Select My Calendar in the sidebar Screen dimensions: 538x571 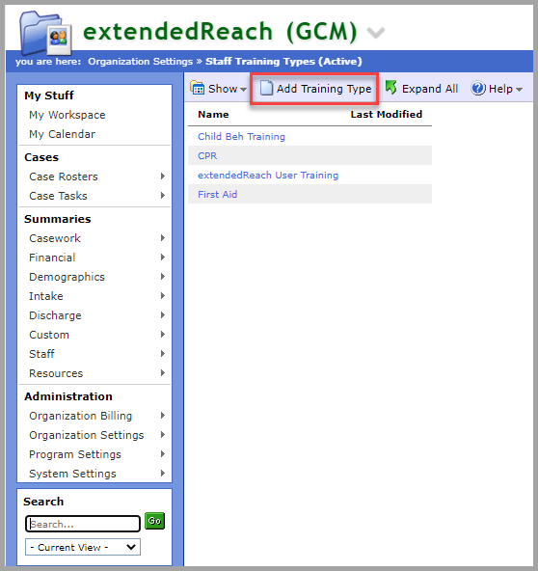click(x=63, y=134)
